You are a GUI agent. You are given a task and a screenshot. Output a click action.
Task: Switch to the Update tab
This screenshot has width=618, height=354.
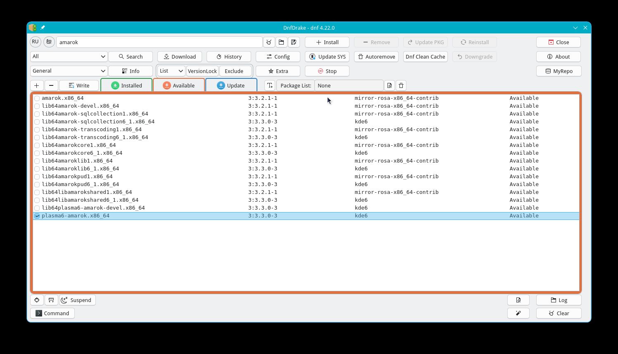coord(231,85)
